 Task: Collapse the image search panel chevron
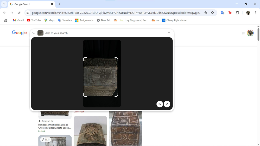[x=169, y=33]
